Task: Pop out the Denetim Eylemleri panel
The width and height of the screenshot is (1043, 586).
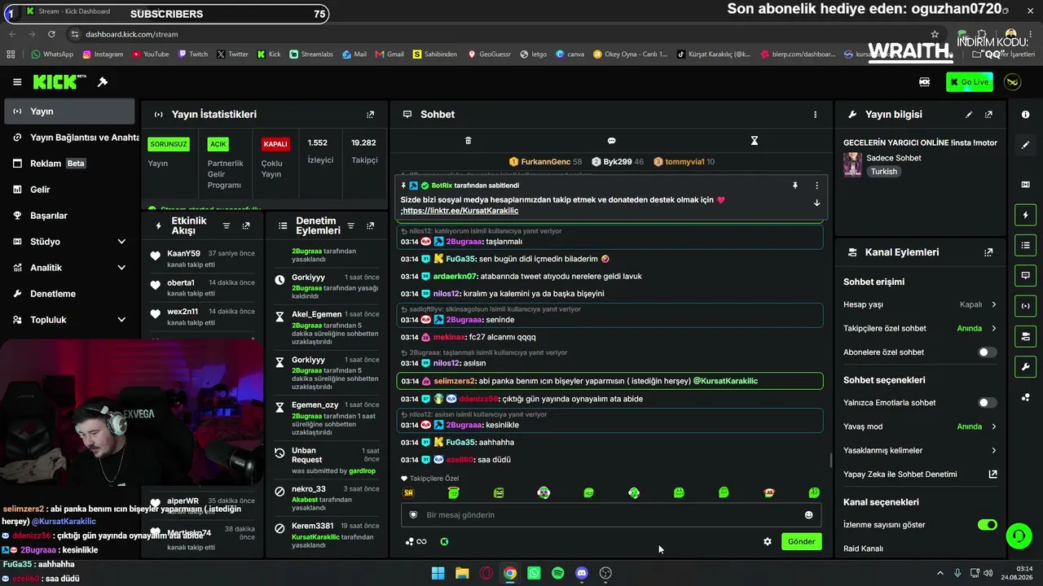Action: click(x=371, y=226)
